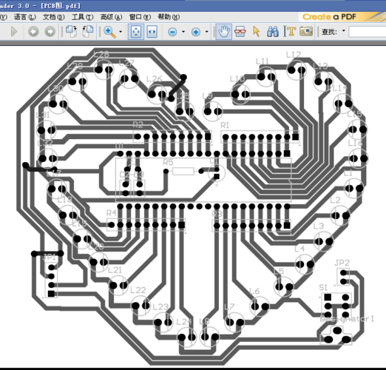Click the R2 label on the PCB
This screenshot has height=370, width=386.
[138, 124]
